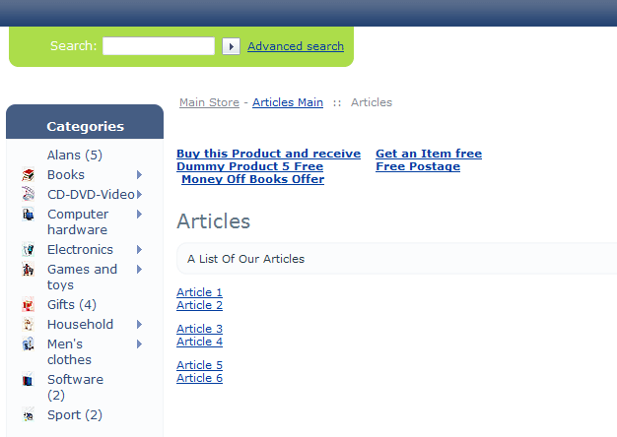Click the Books category icon
The width and height of the screenshot is (617, 437).
tap(28, 175)
